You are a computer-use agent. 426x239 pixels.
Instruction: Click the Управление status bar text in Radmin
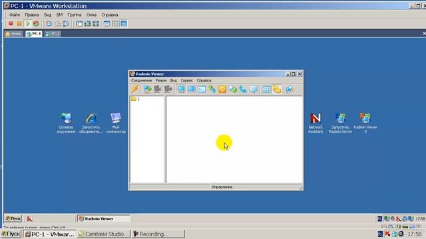tap(222, 187)
